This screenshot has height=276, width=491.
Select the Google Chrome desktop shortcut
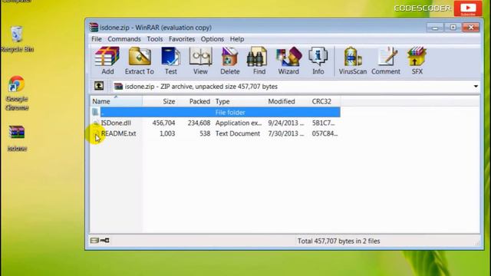[x=17, y=94]
